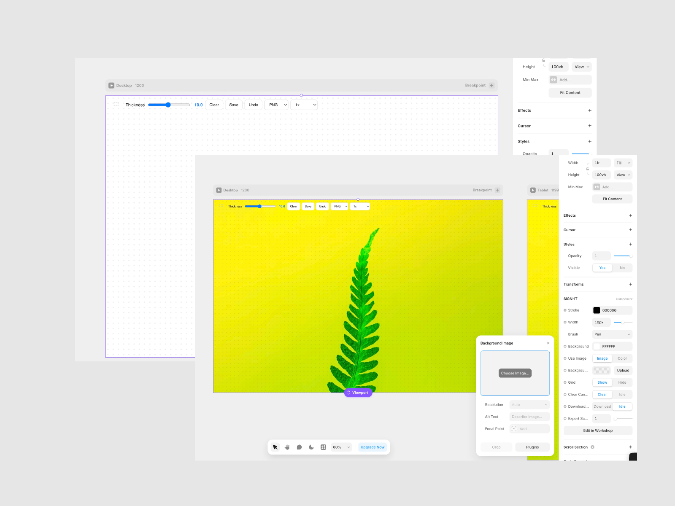This screenshot has width=675, height=506.
Task: Click the purple Viewport handle
Action: 358,393
